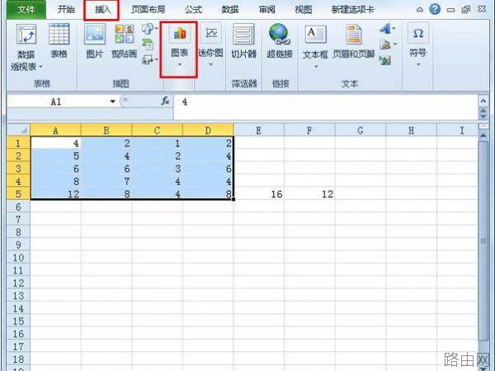Open the New Tab (新建选项卡) tab
Screen dimensions: 495x371
click(x=352, y=9)
